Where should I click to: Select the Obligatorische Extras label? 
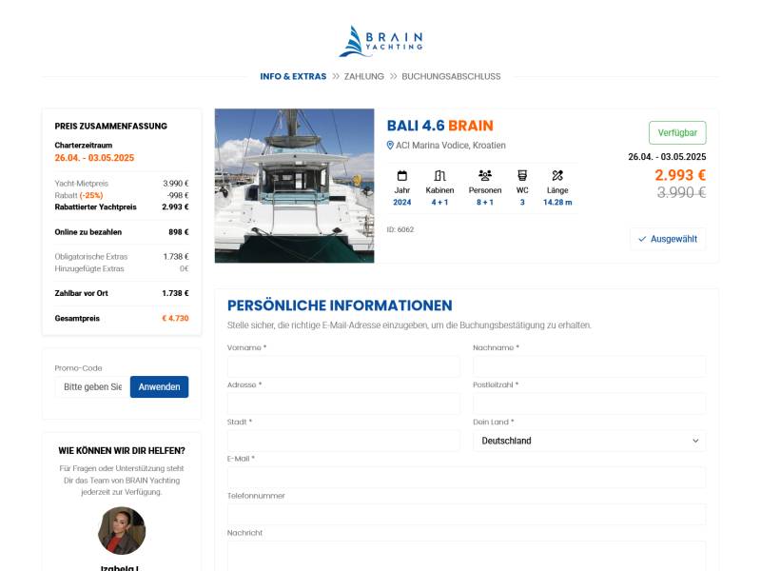pos(91,257)
